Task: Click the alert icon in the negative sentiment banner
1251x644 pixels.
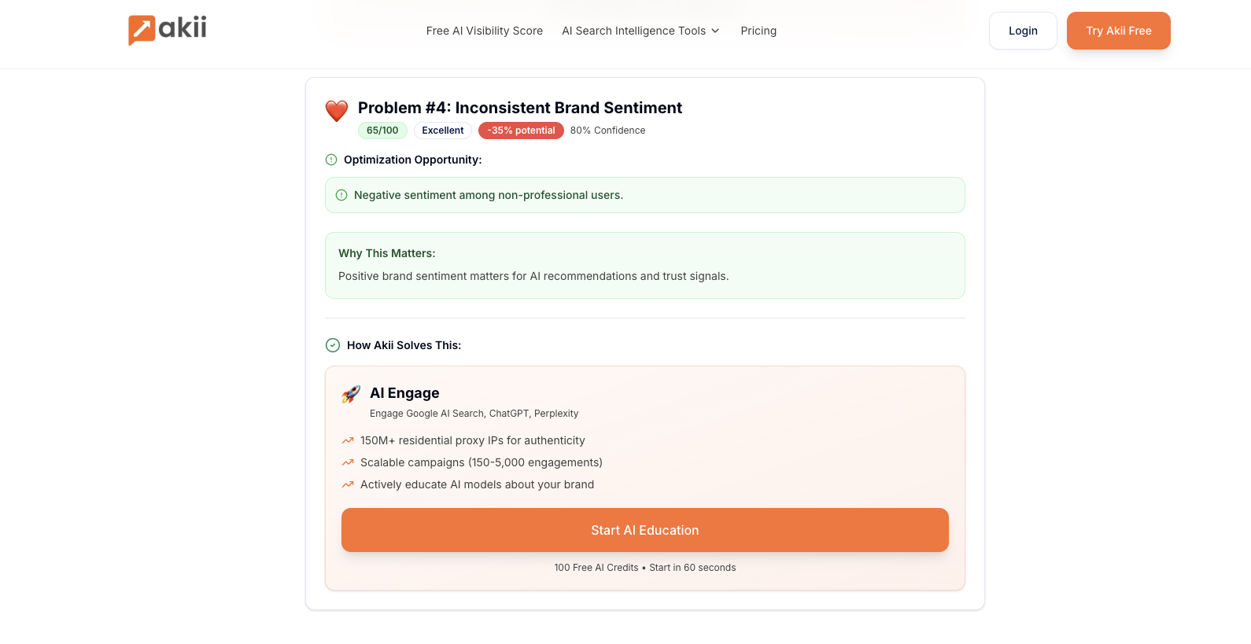Action: [341, 194]
